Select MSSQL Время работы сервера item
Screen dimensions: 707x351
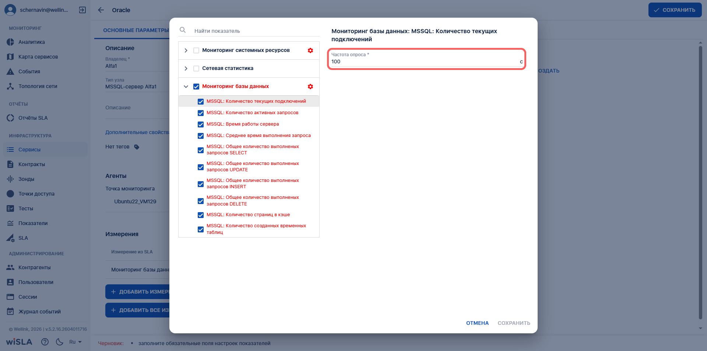point(243,124)
